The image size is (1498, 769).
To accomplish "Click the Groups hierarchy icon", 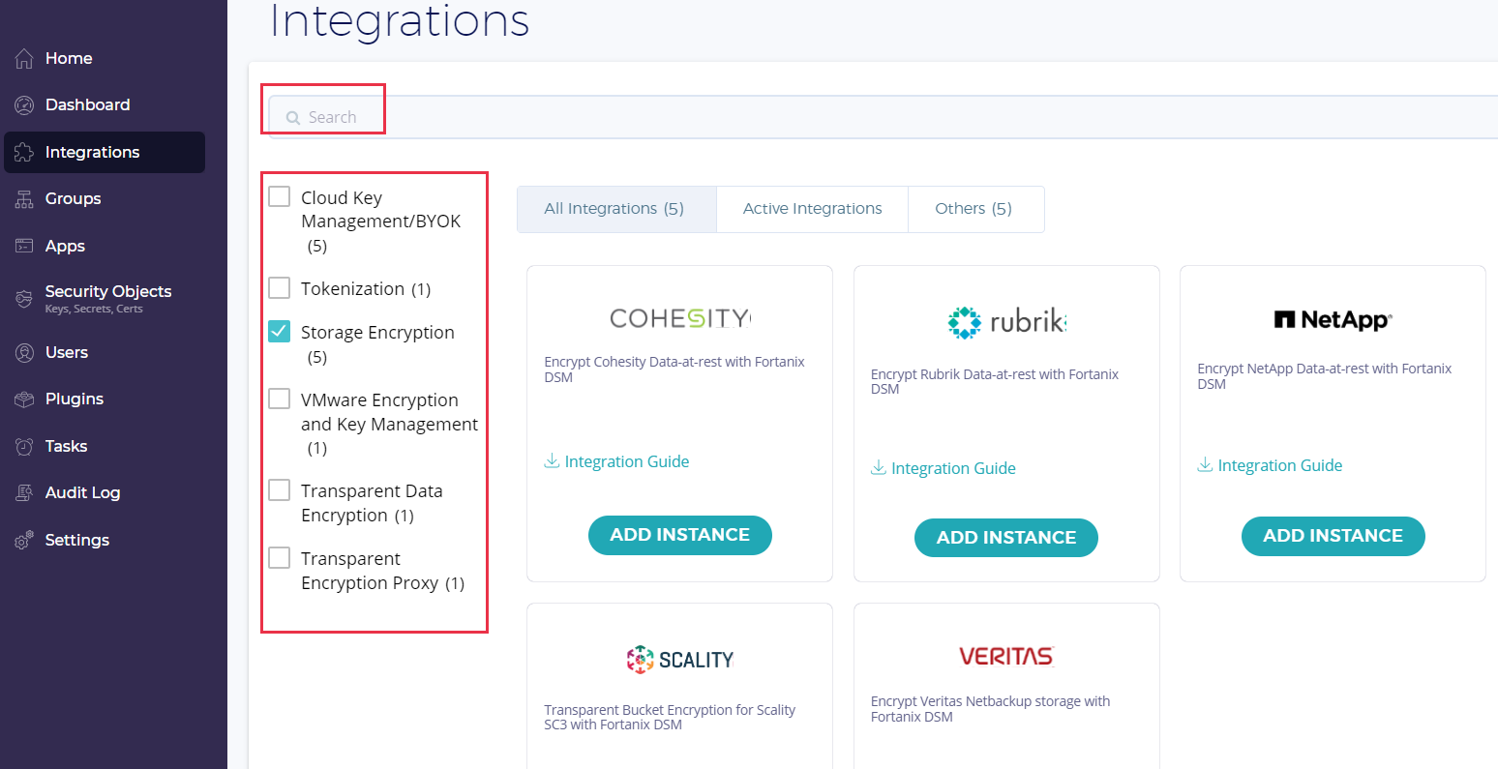I will pyautogui.click(x=24, y=199).
